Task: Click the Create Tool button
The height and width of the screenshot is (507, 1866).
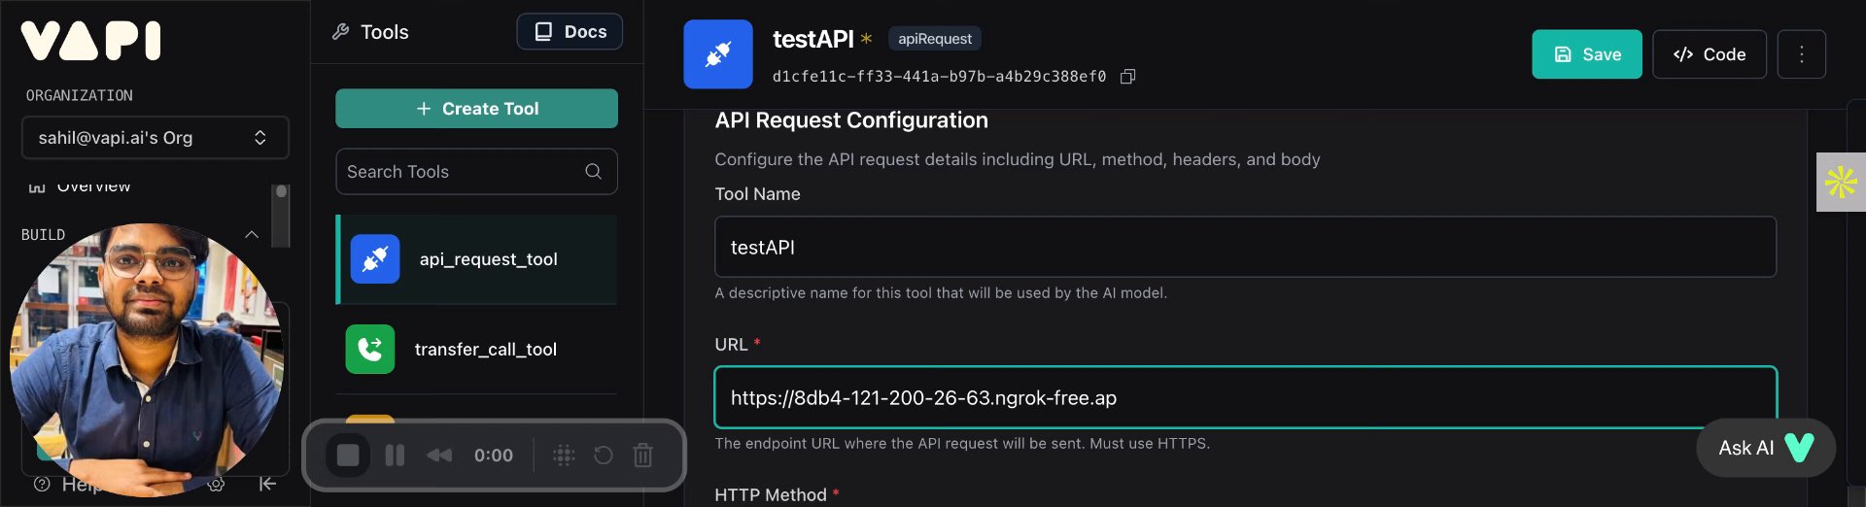Action: 476,109
